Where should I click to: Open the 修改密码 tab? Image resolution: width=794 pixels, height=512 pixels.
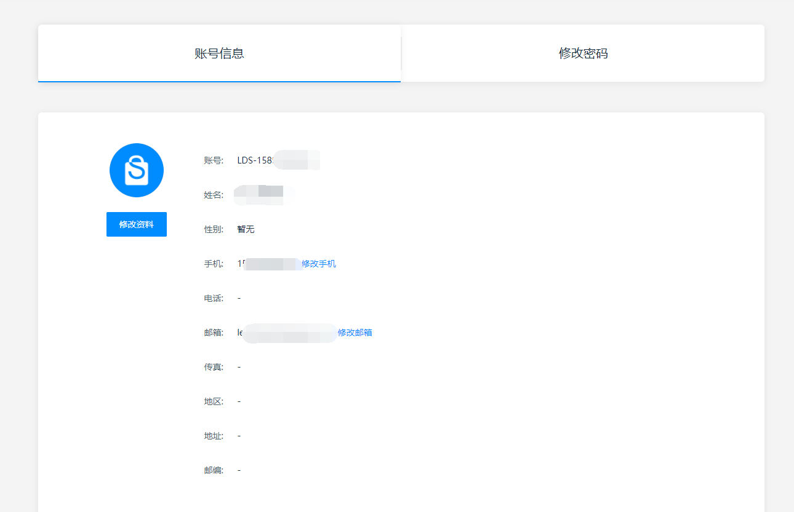pos(582,53)
